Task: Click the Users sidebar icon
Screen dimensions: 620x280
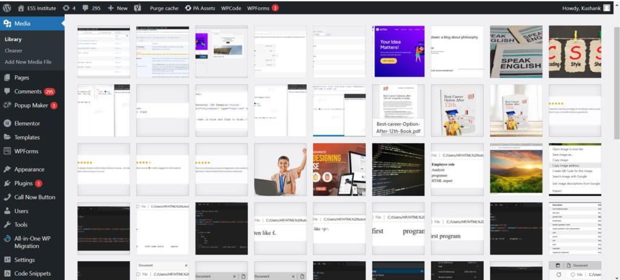Action: click(7, 211)
